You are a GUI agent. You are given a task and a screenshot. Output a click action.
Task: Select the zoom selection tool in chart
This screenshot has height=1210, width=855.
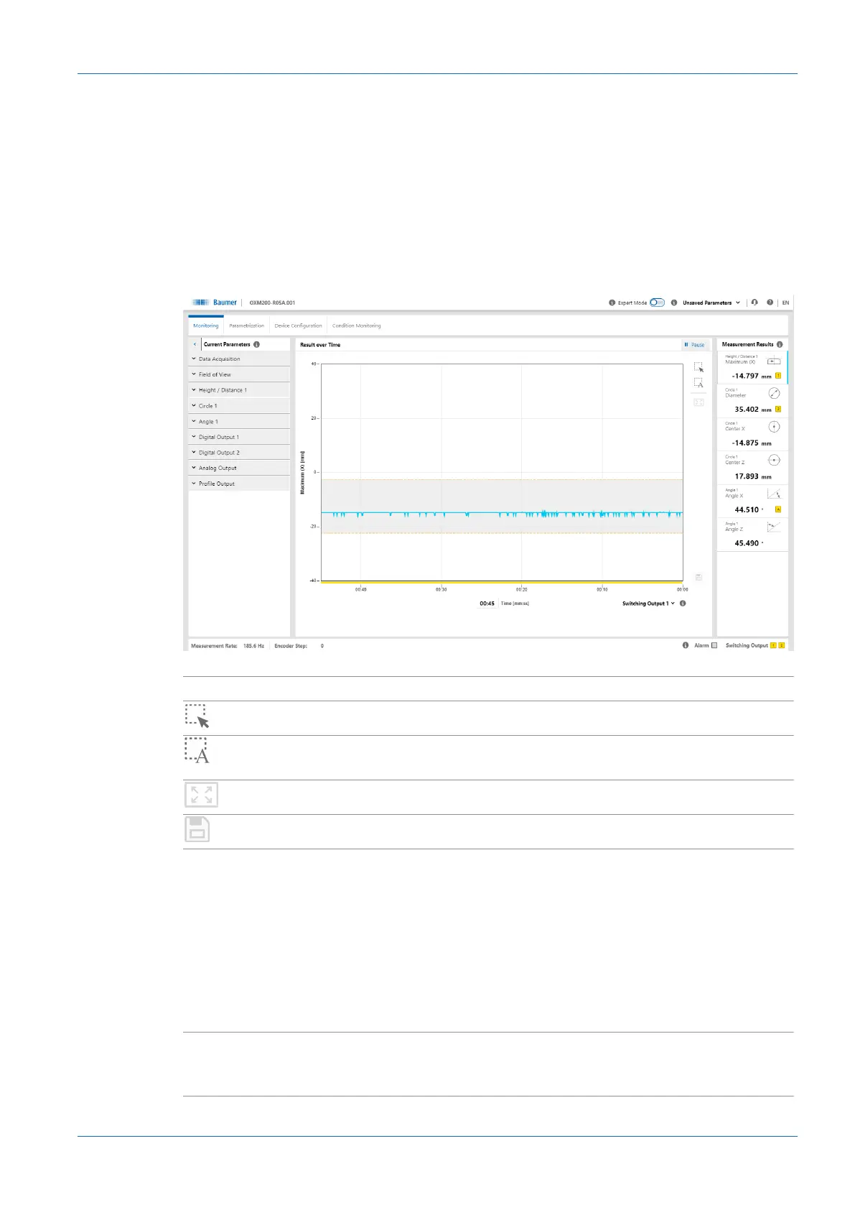(x=699, y=367)
